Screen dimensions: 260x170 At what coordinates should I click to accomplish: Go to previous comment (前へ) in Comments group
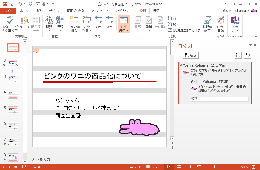pyautogui.click(x=98, y=22)
